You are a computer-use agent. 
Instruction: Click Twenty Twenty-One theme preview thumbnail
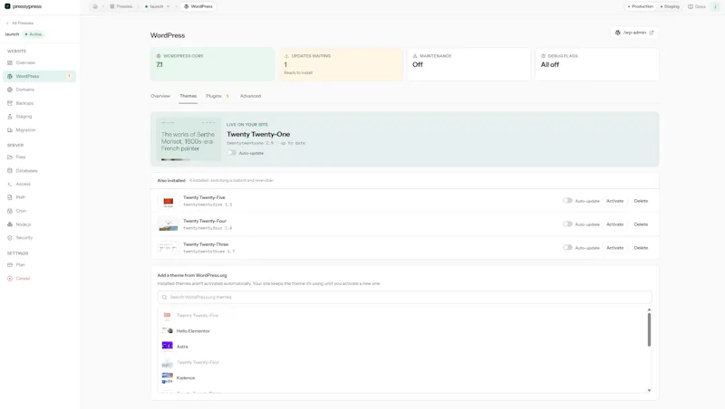point(188,139)
